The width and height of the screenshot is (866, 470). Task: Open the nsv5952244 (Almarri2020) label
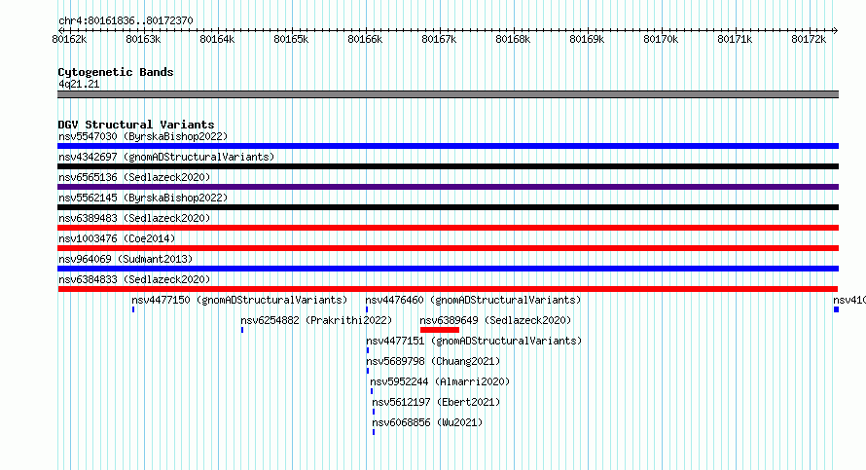coord(440,381)
